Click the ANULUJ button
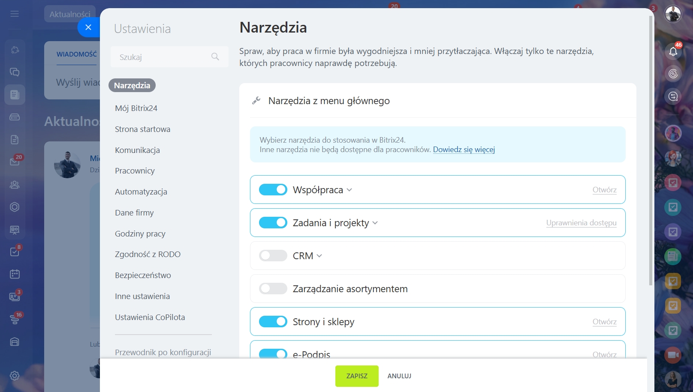 (399, 376)
